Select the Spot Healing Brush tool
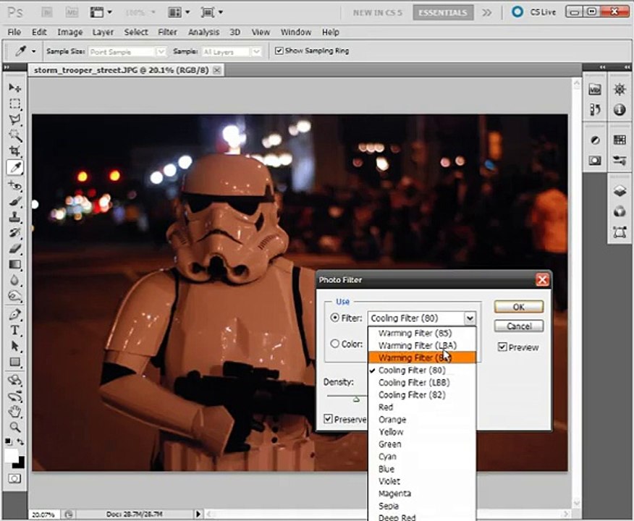 (x=15, y=185)
